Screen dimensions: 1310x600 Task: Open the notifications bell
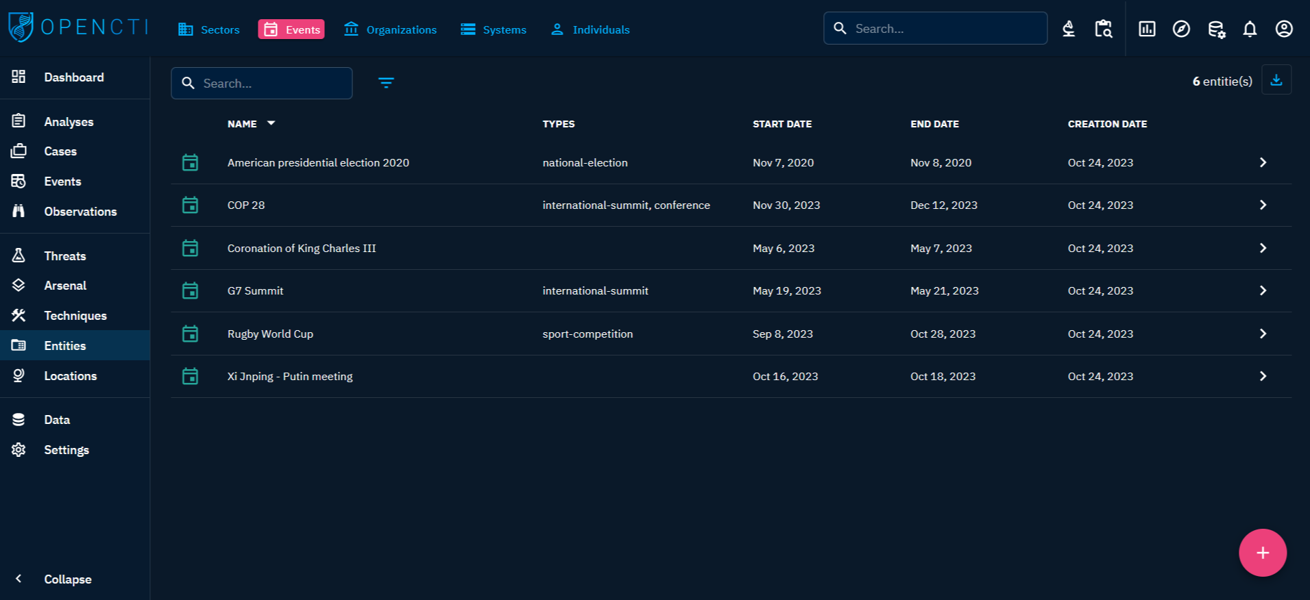[1249, 29]
